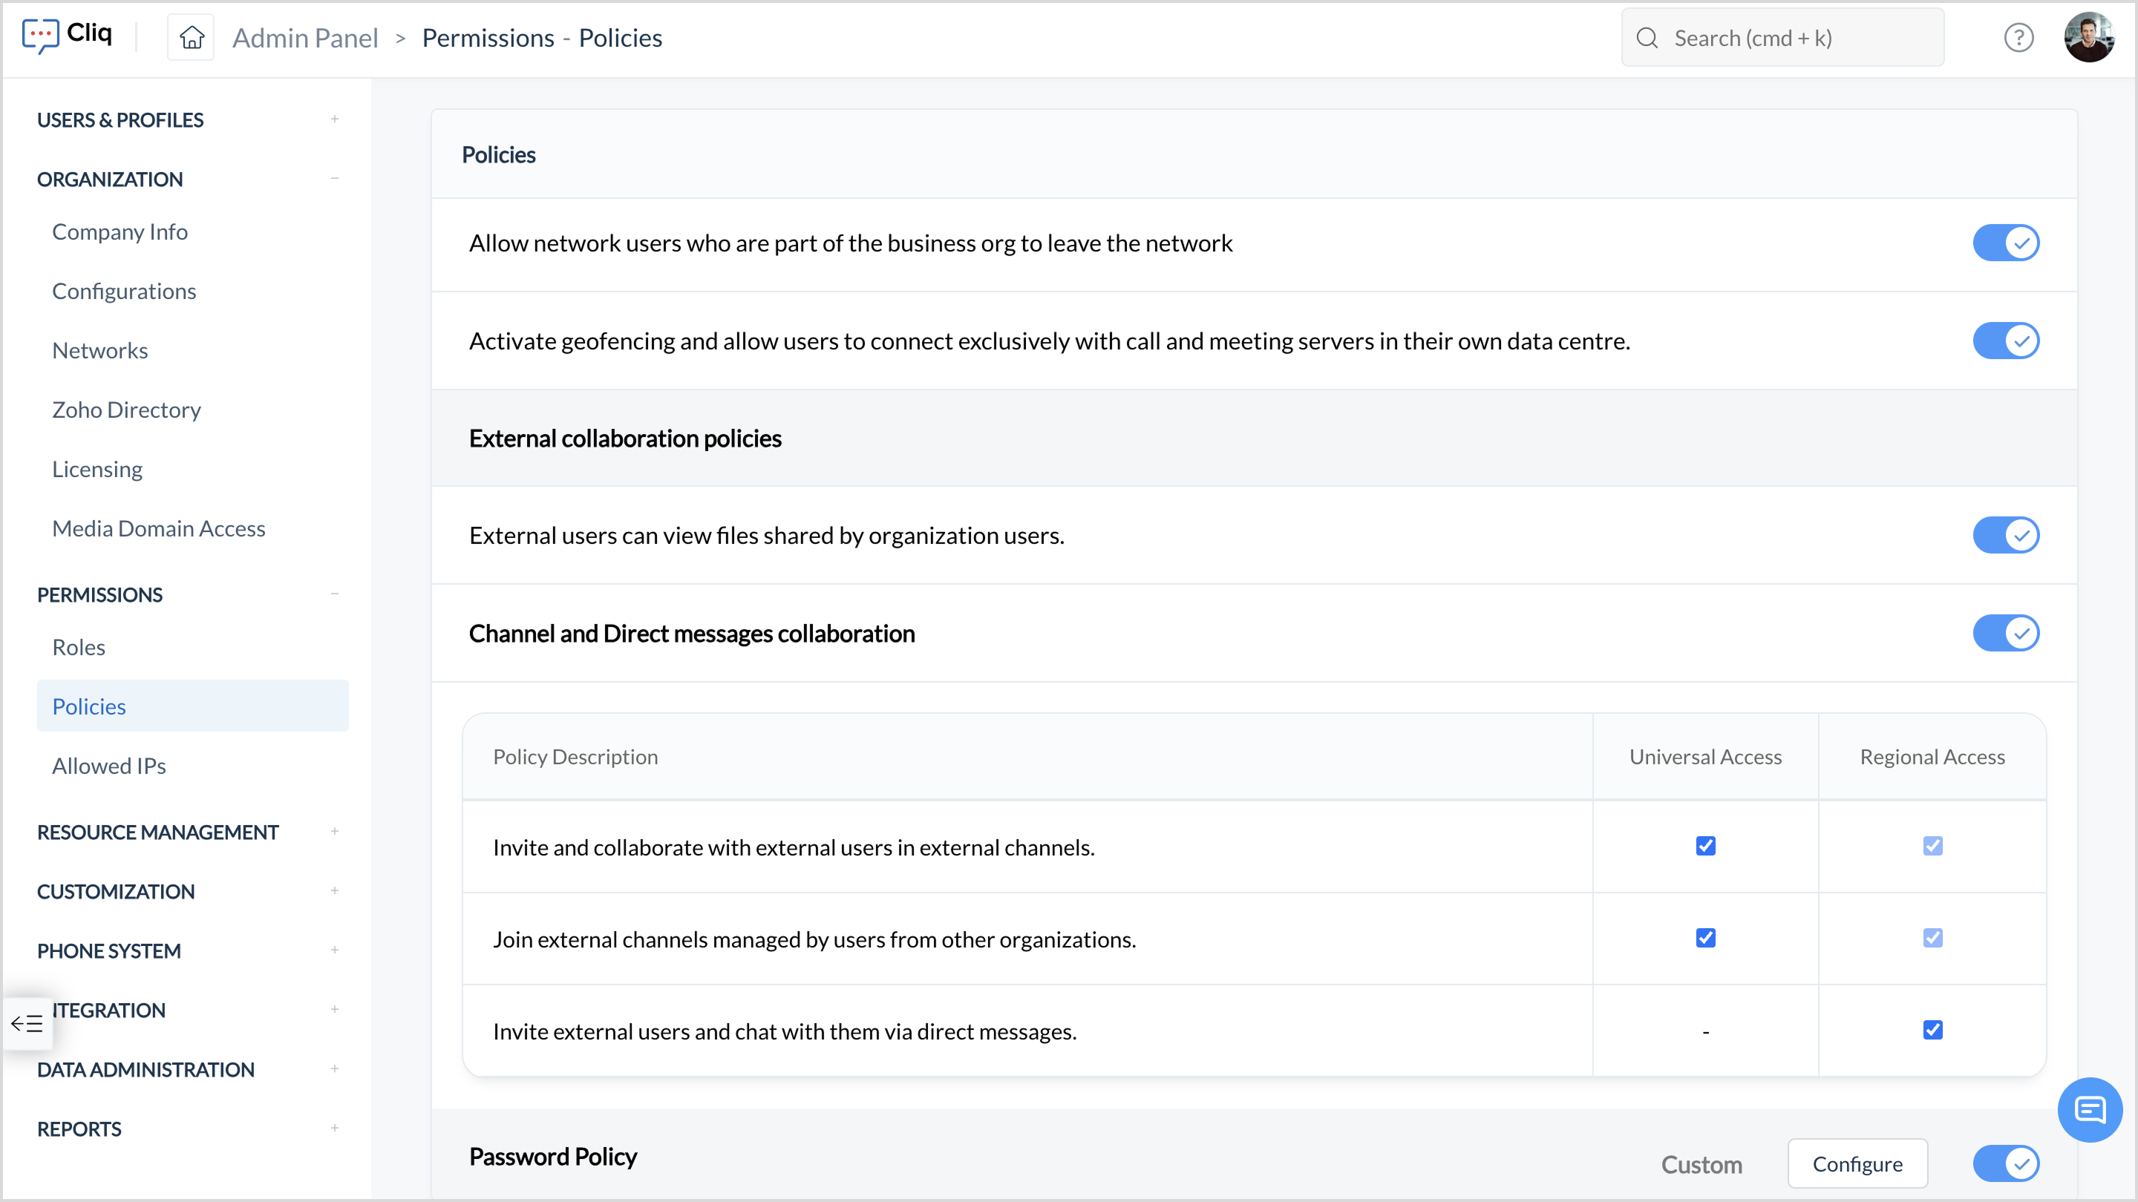Collapse sidebar with arrow-lines icon
This screenshot has height=1202, width=2138.
[27, 1024]
